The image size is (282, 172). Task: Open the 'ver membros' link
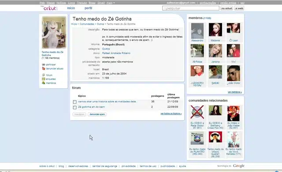235,92
